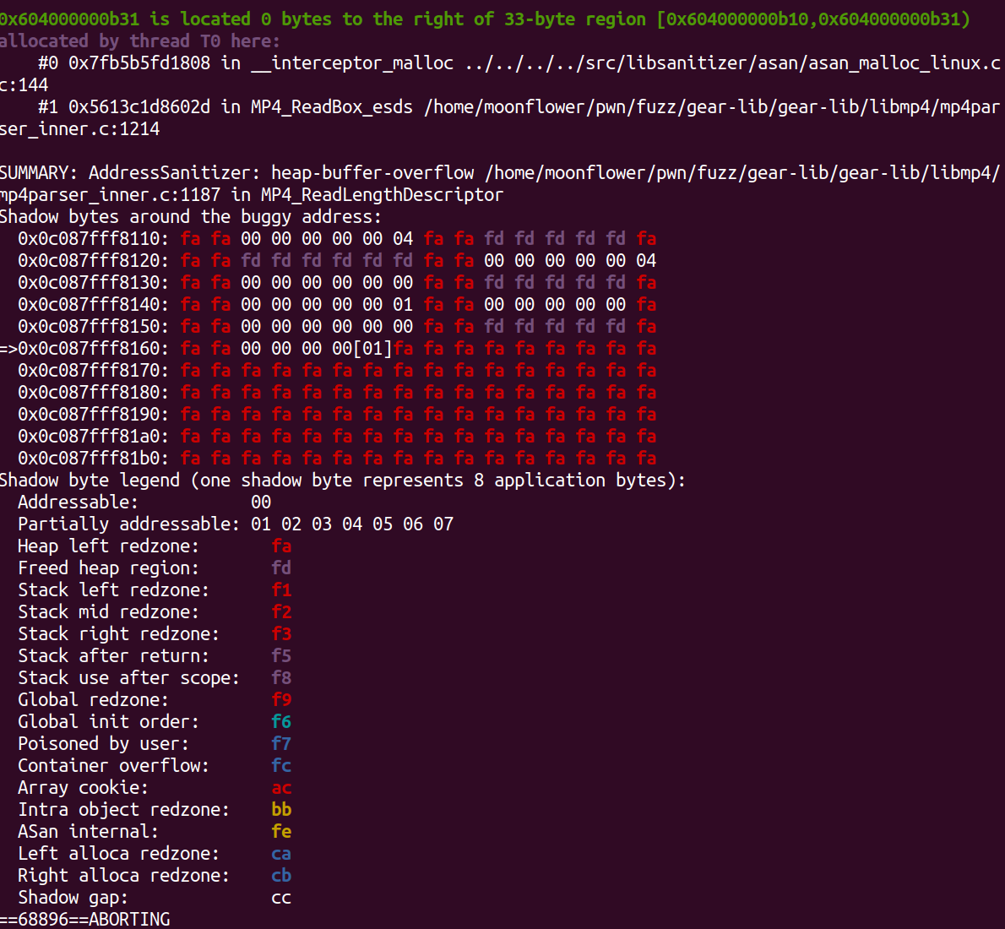Click shadow address 0x0c087fff81a0
This screenshot has width=1005, height=929.
coord(94,437)
